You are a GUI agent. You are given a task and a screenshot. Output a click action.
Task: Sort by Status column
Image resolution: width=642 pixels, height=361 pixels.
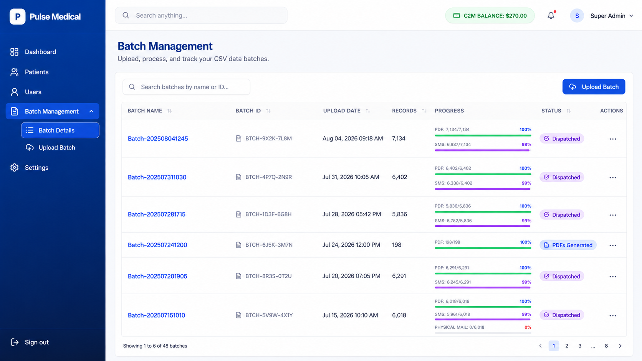(568, 110)
